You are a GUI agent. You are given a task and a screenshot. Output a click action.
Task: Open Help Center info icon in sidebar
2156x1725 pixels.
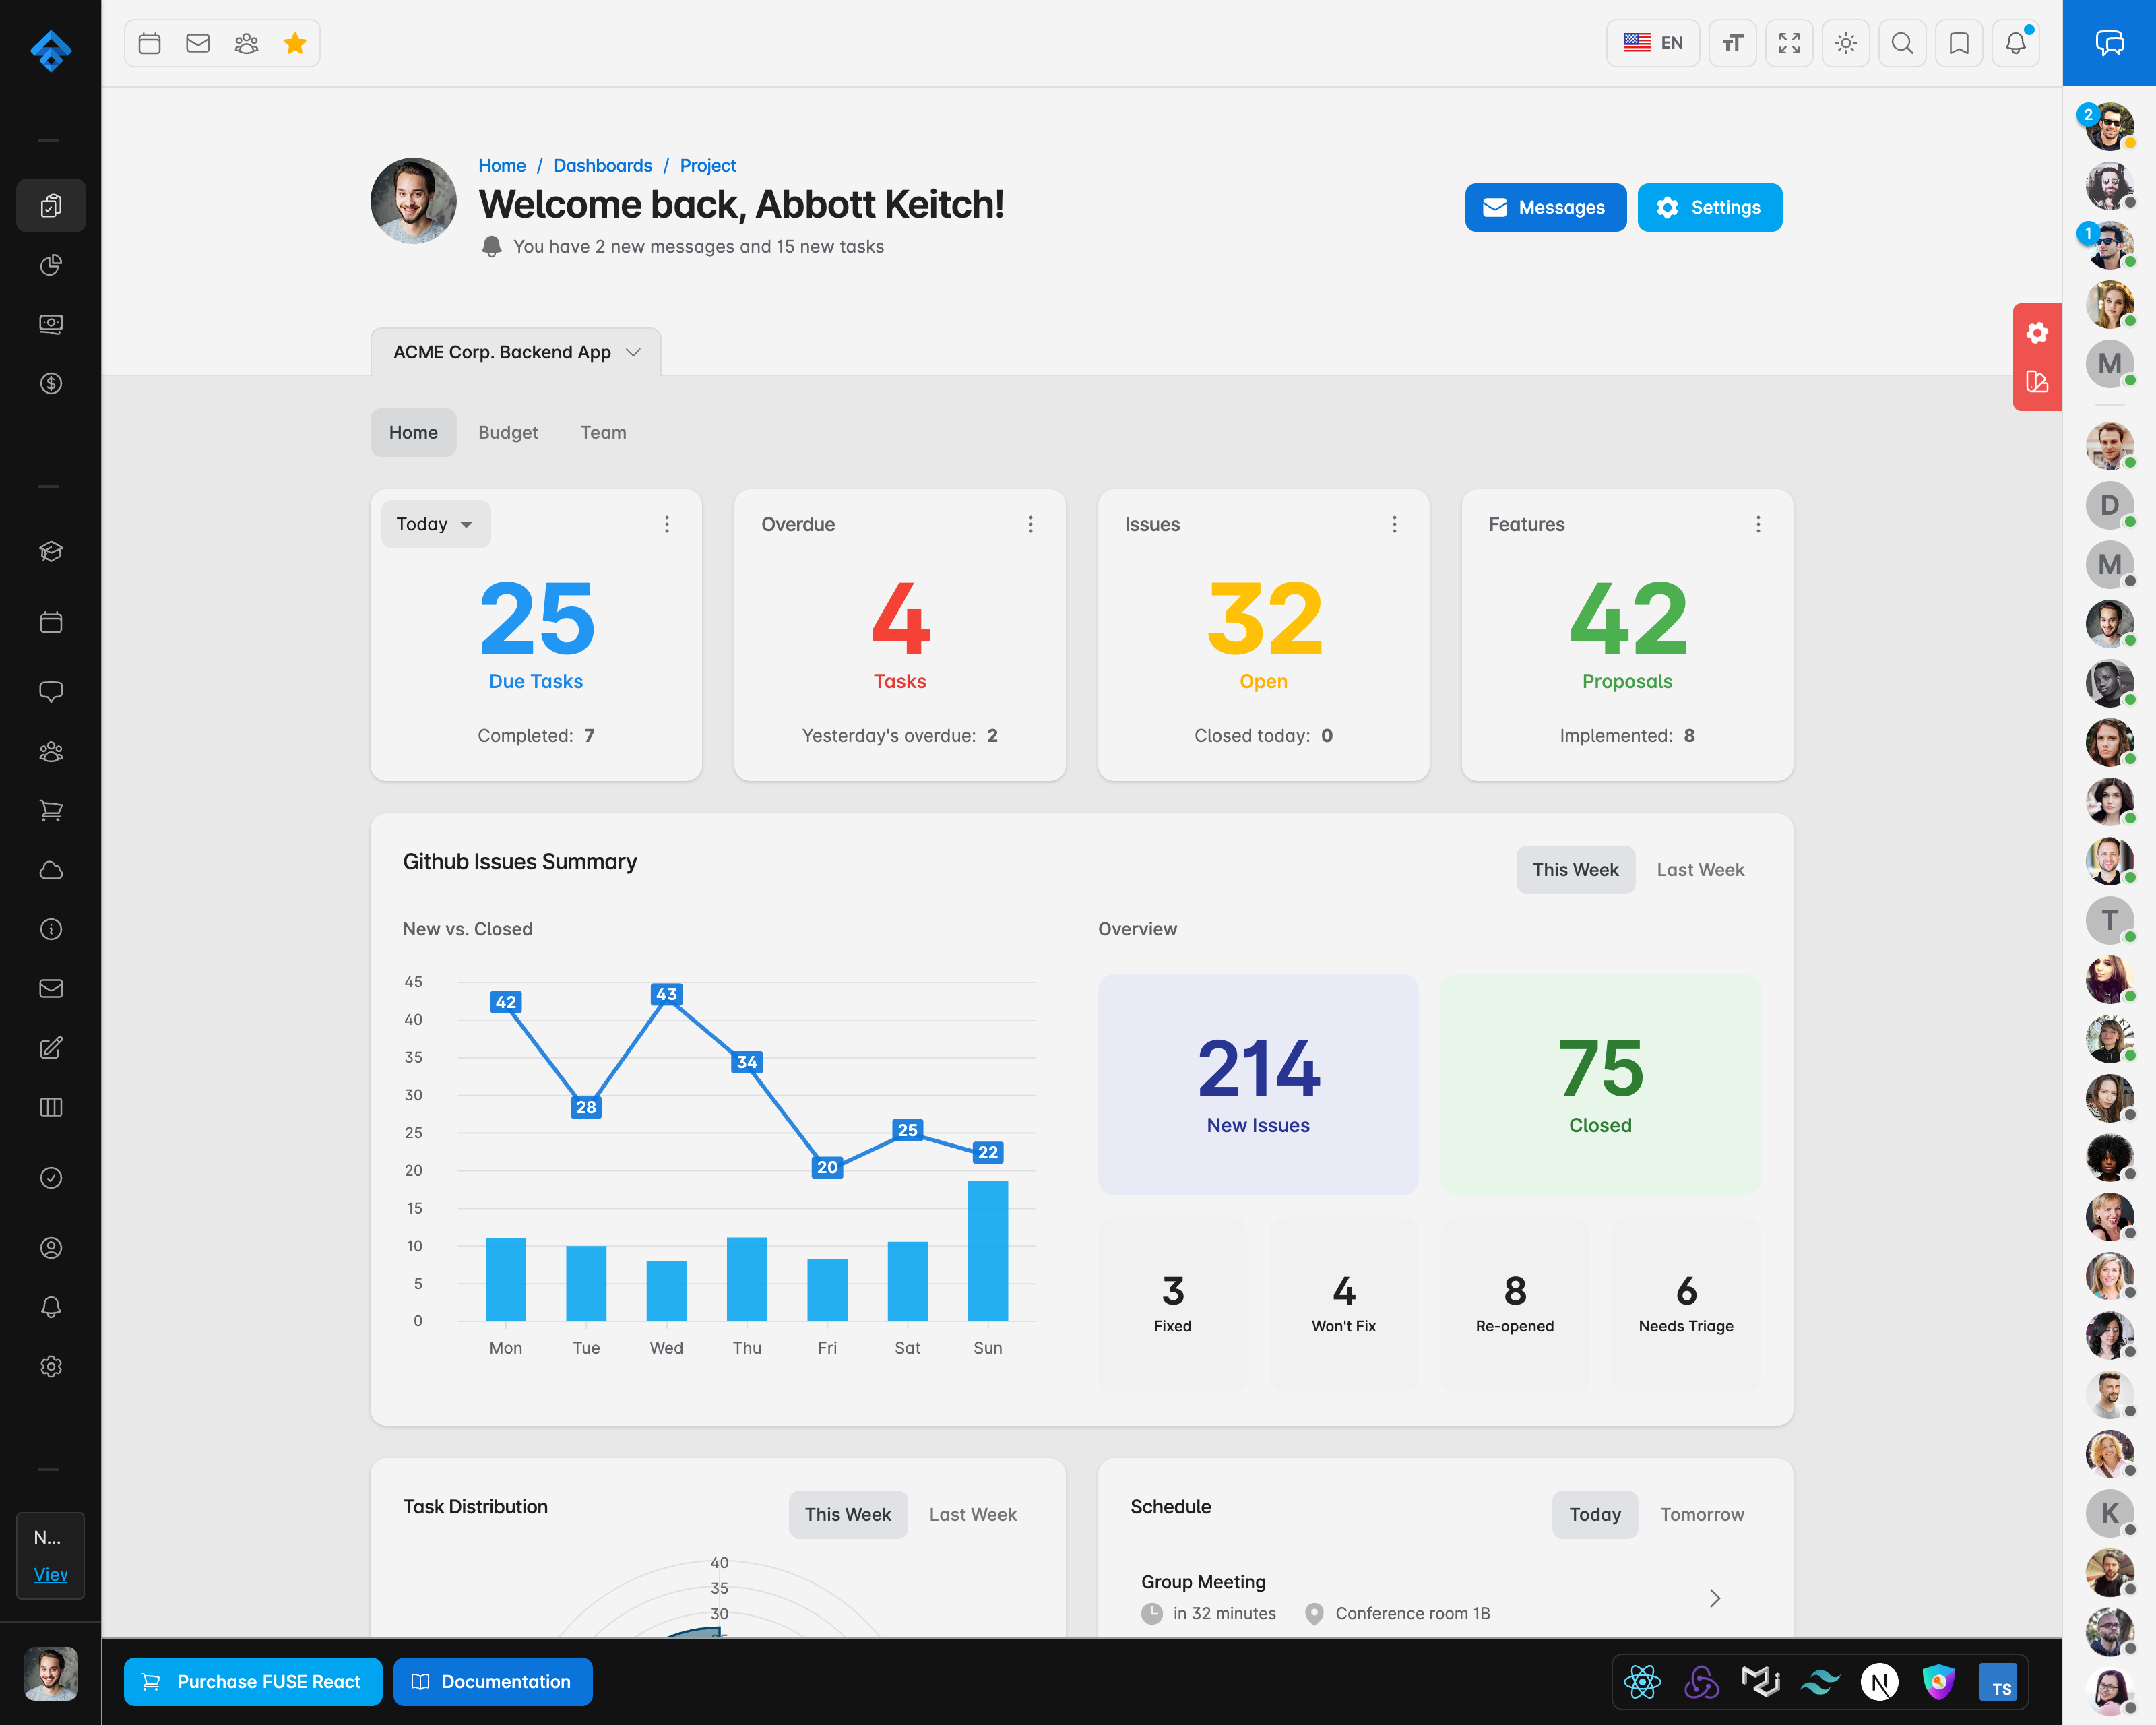tap(51, 929)
